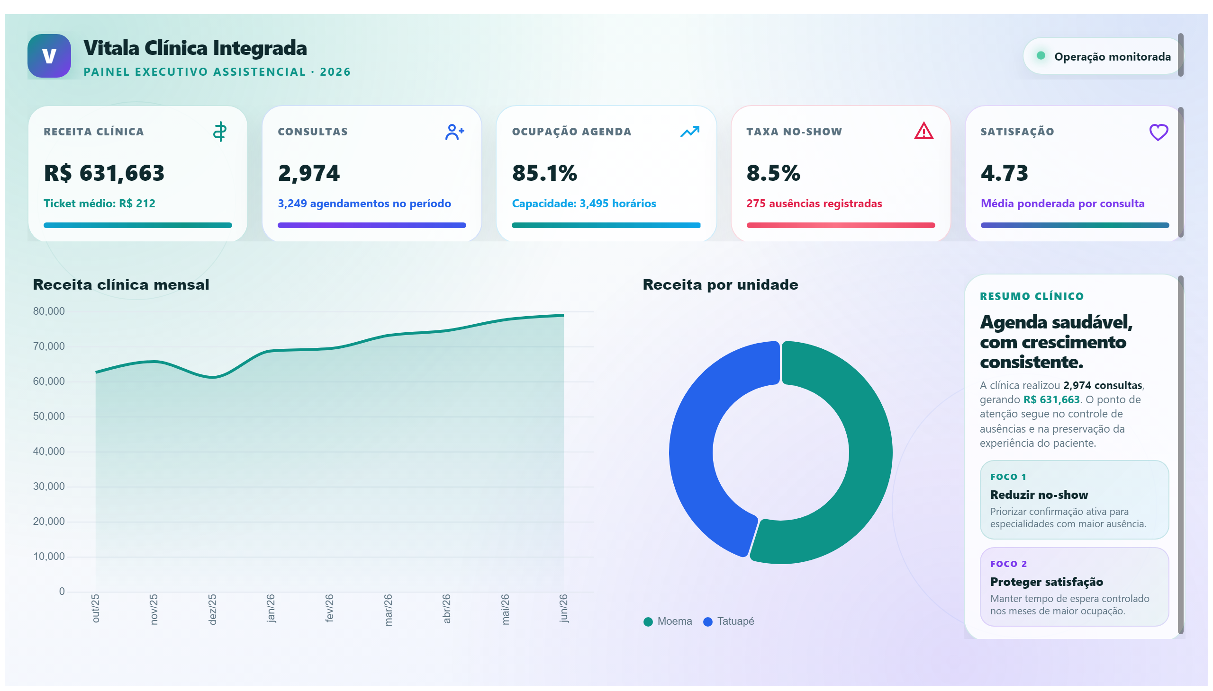Click the trending-up arrow icon in Ocupação Agenda

(x=689, y=132)
